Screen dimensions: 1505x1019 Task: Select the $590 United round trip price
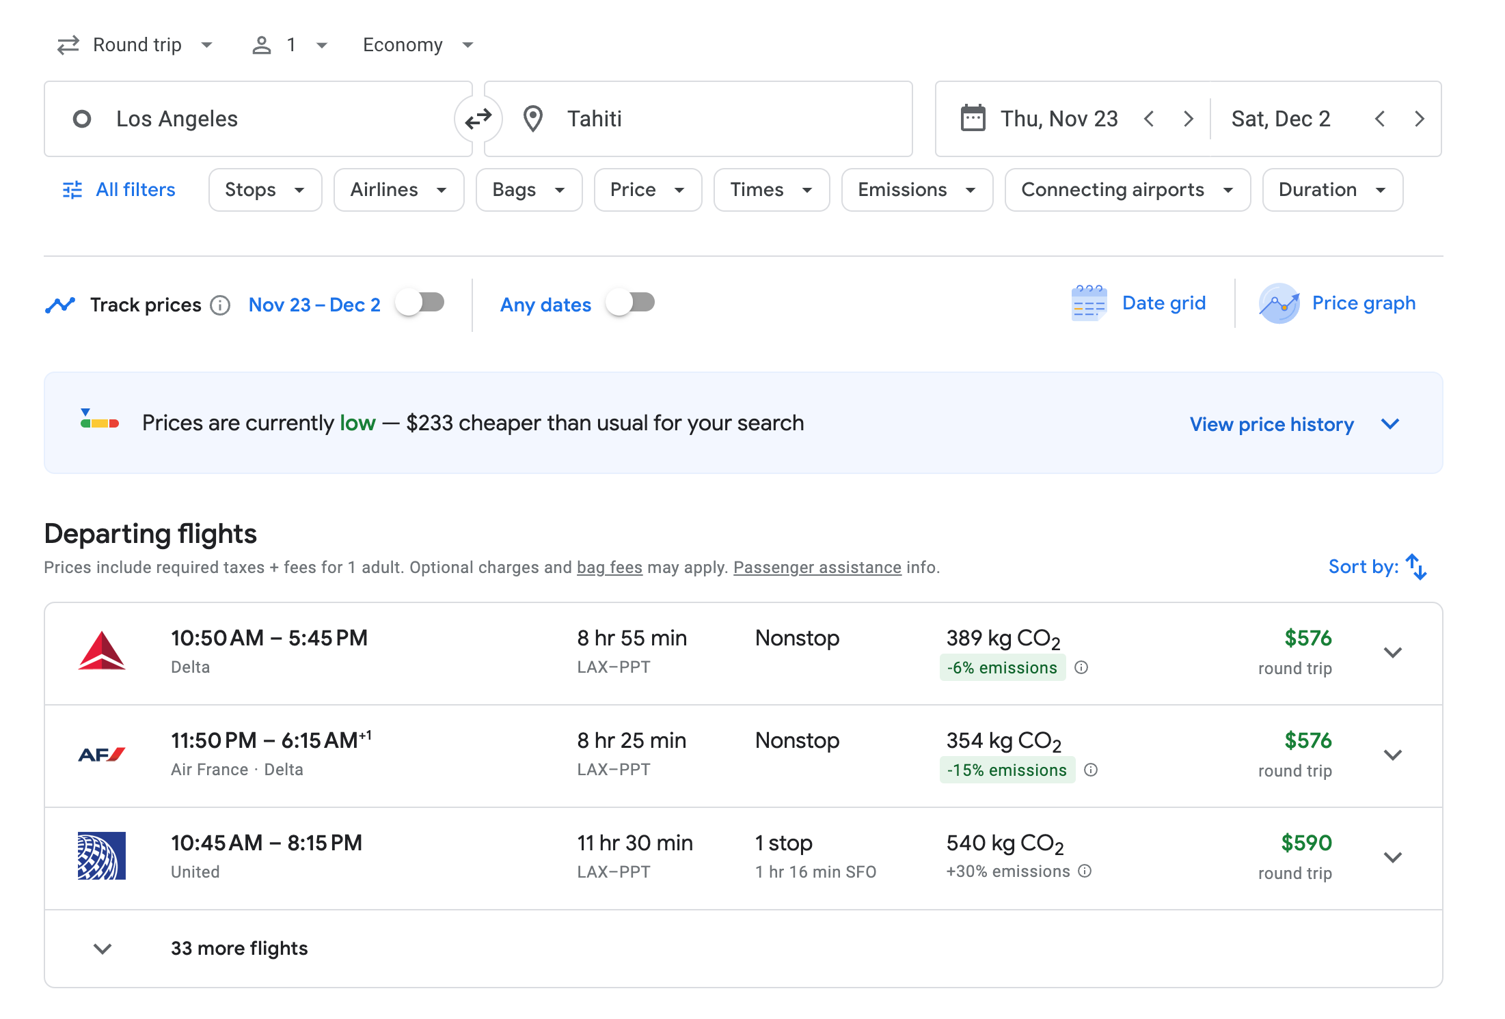click(x=1307, y=843)
